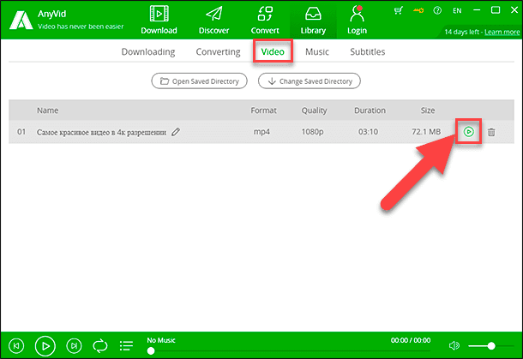
Task: Open the Convert section
Action: (265, 20)
